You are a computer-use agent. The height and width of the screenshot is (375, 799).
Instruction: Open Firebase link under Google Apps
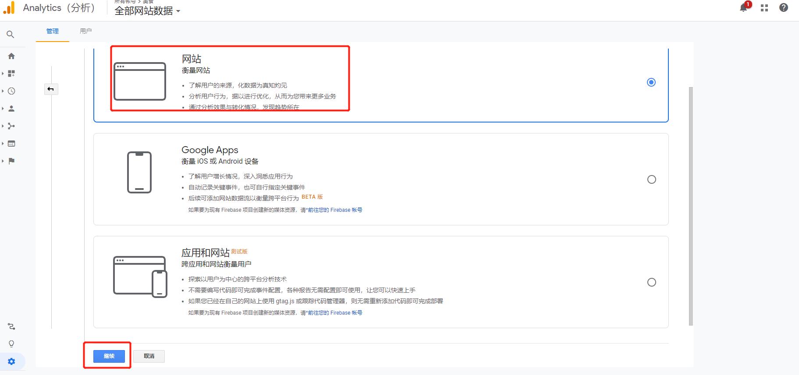[x=335, y=210]
